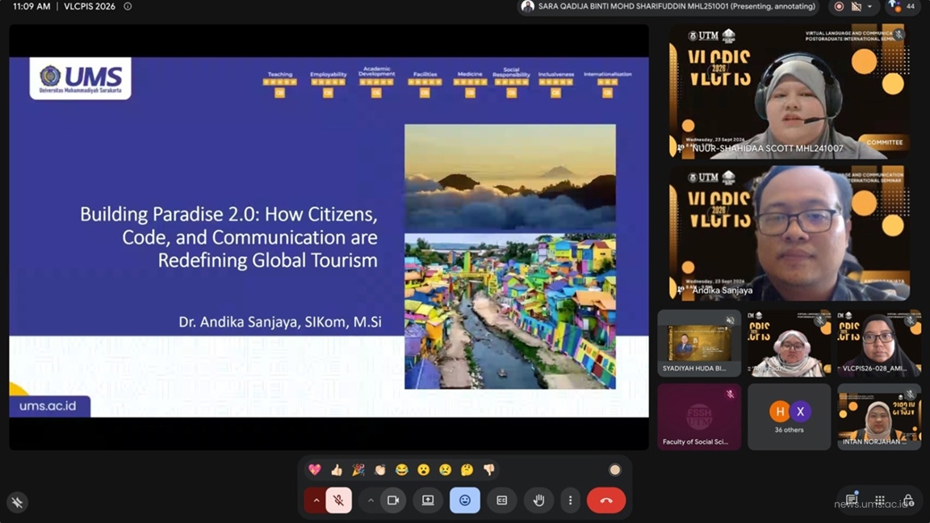Unmute the microphone
930x523 pixels.
[x=339, y=500]
